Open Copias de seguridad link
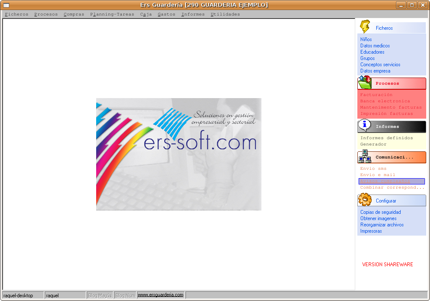 [380, 212]
